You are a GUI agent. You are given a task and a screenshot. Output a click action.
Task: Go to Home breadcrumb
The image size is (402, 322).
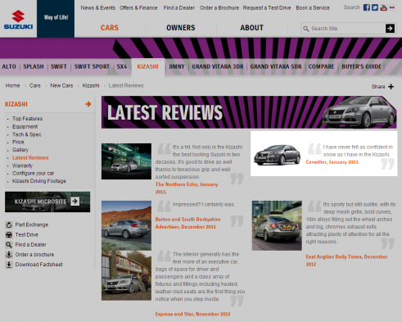coord(12,86)
